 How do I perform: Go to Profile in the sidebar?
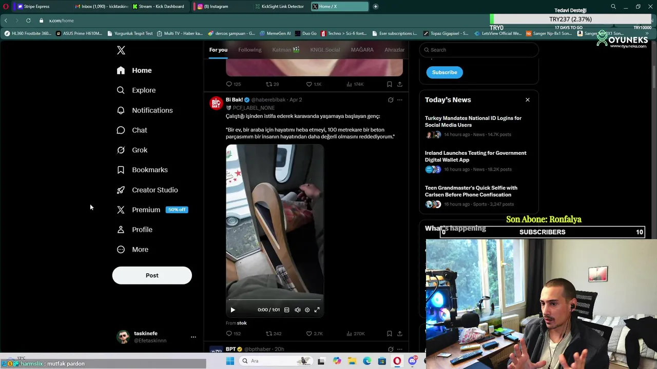134,230
